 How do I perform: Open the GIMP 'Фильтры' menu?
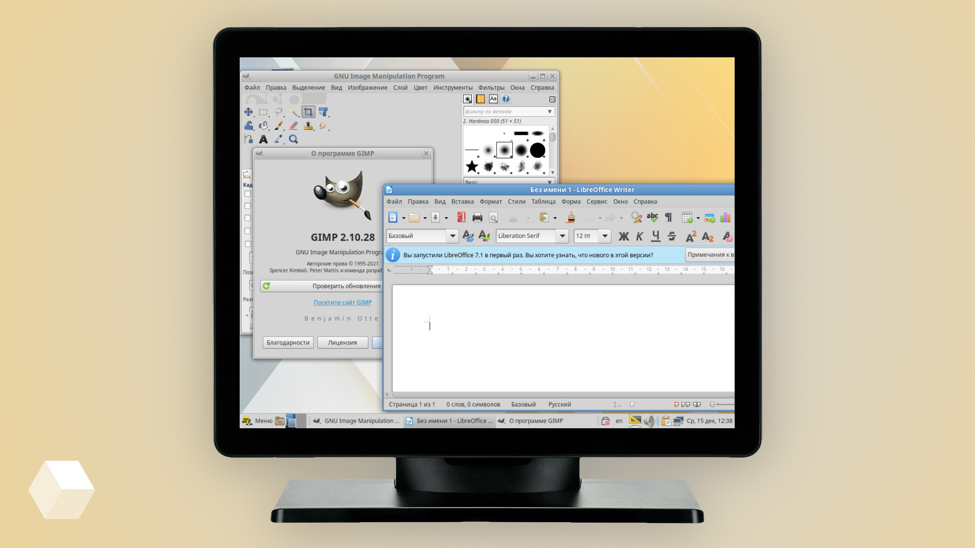pos(491,88)
